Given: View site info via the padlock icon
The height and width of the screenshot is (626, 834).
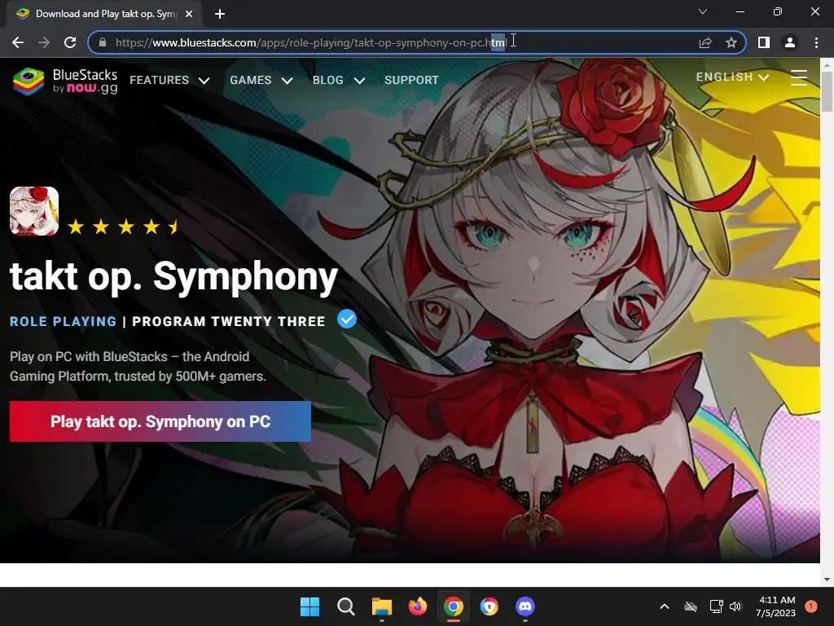Looking at the screenshot, I should pyautogui.click(x=103, y=42).
